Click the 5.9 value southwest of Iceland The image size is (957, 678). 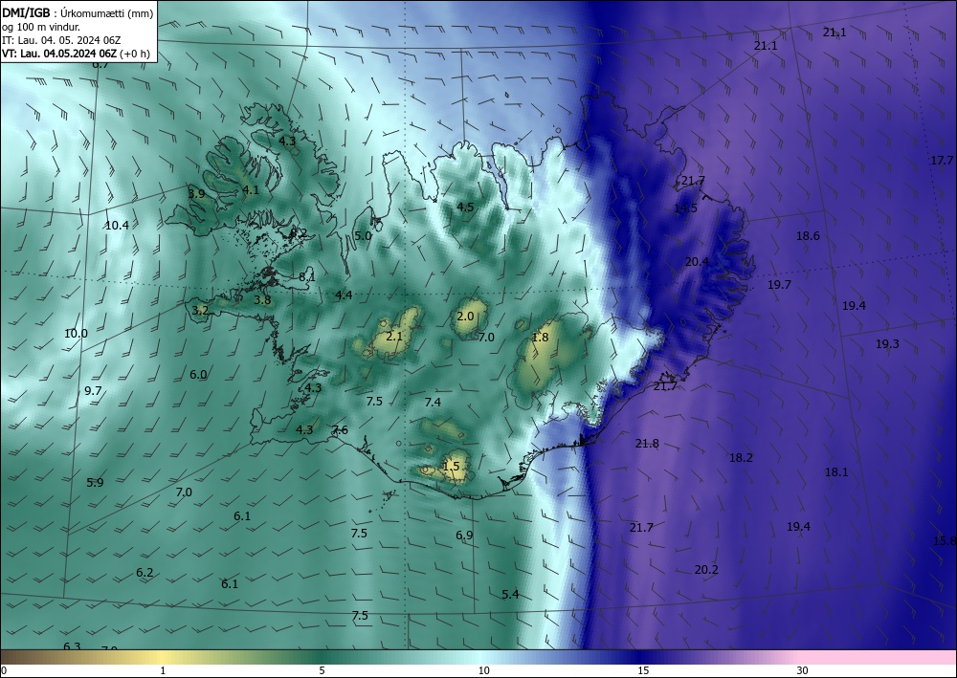[x=95, y=482]
